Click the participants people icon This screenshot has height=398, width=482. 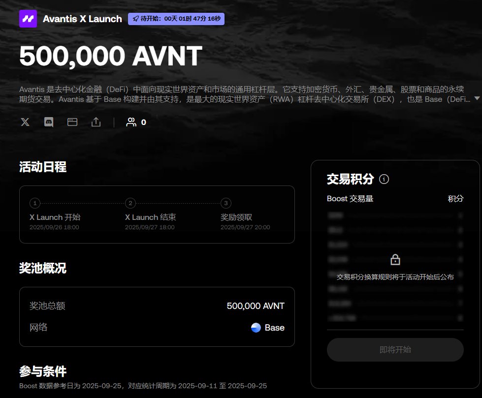(x=131, y=122)
